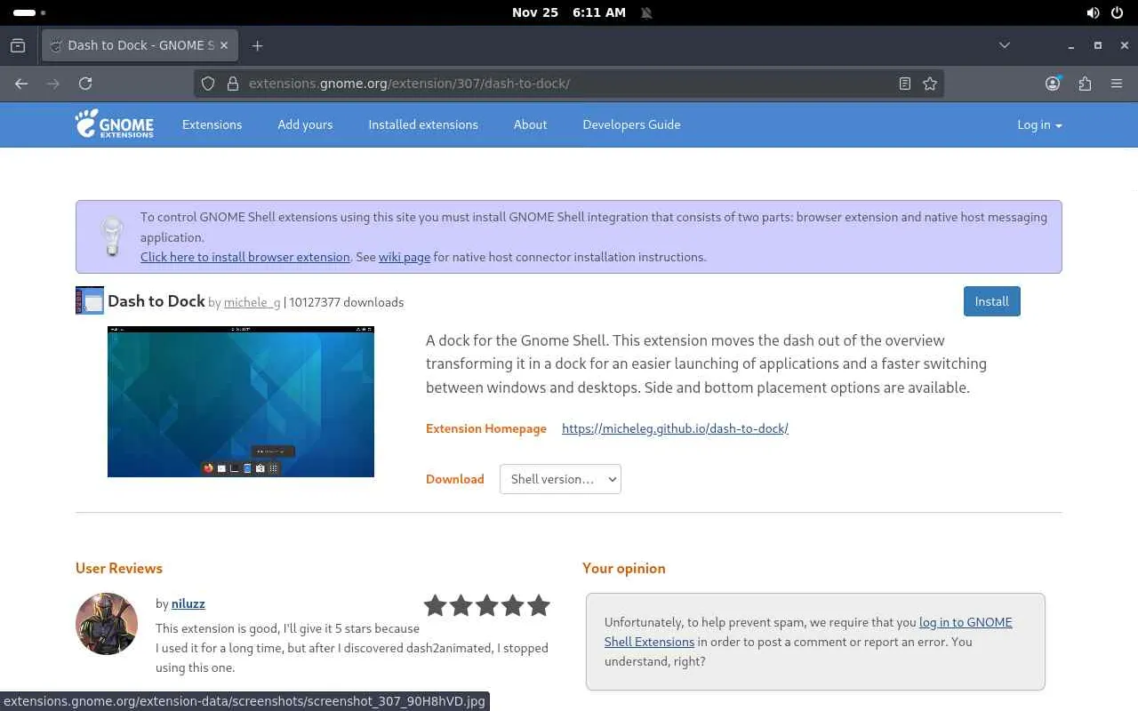Open Developers Guide
Viewport: 1138px width, 711px height.
pyautogui.click(x=631, y=124)
